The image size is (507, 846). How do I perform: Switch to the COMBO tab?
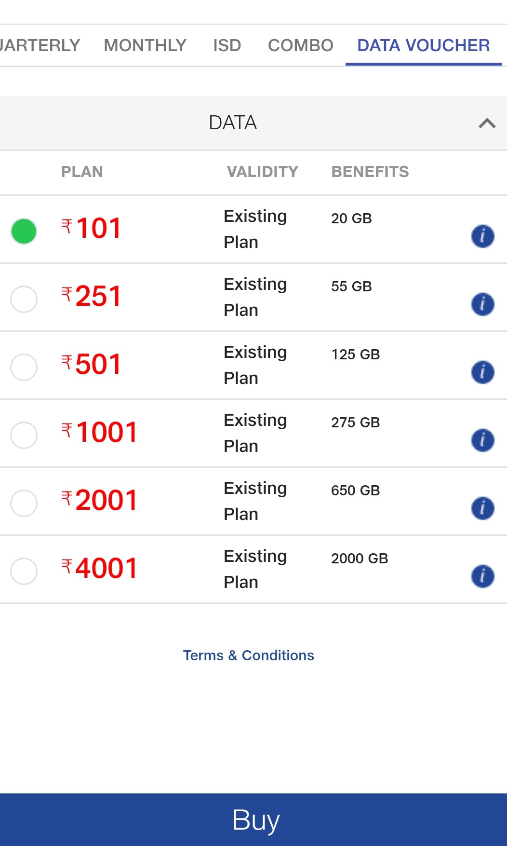[301, 45]
